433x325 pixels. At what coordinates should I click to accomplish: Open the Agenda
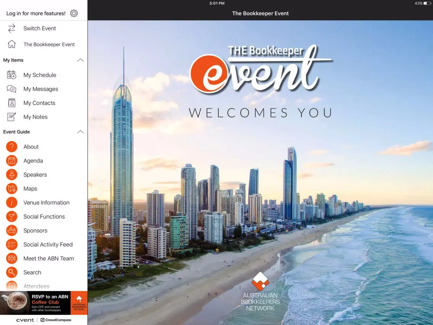43,161
